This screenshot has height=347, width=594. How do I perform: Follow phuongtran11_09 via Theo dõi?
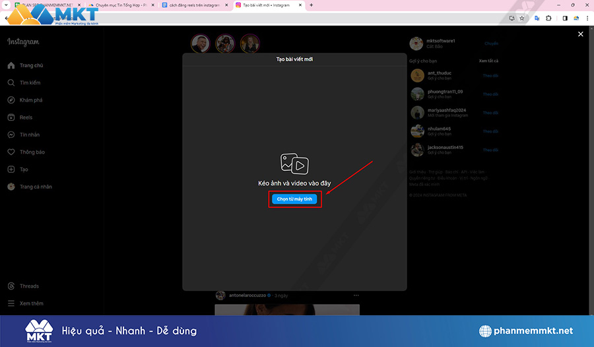point(490,94)
